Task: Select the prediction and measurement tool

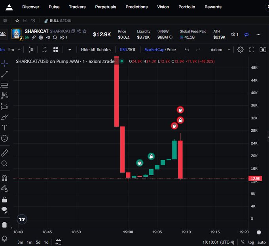Action: (4, 106)
